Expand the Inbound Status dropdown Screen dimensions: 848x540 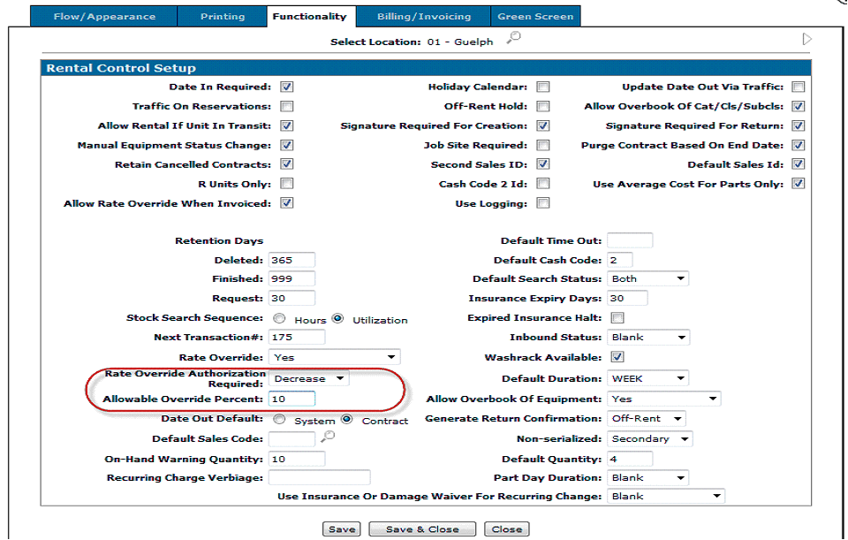tap(647, 338)
